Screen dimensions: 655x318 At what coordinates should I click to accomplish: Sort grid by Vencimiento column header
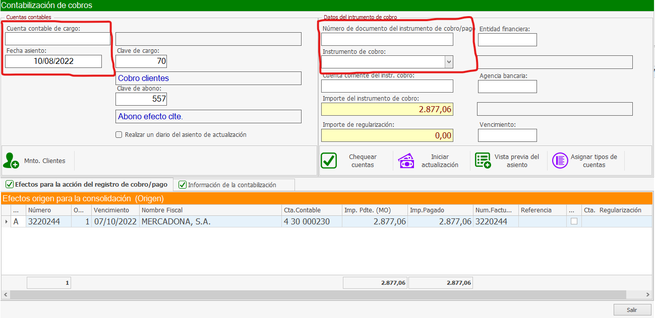111,210
